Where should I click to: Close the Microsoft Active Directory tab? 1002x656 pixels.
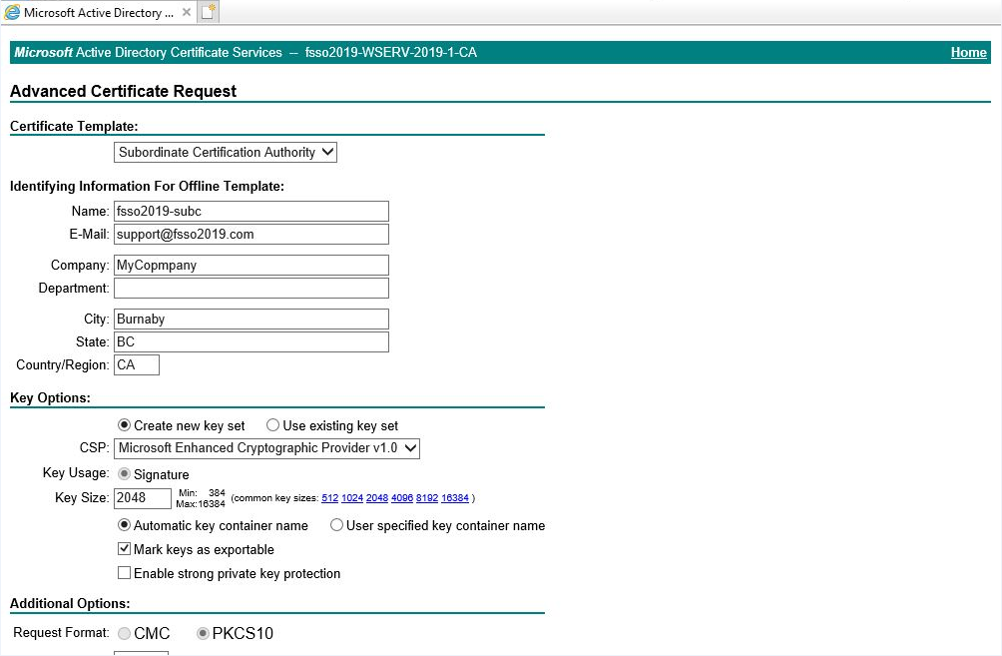pos(186,12)
